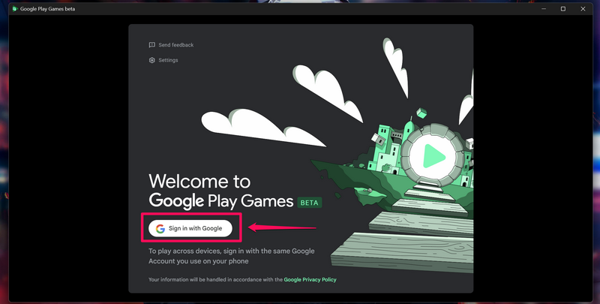
Task: Click the Google Play Games beta title text
Action: click(52, 9)
